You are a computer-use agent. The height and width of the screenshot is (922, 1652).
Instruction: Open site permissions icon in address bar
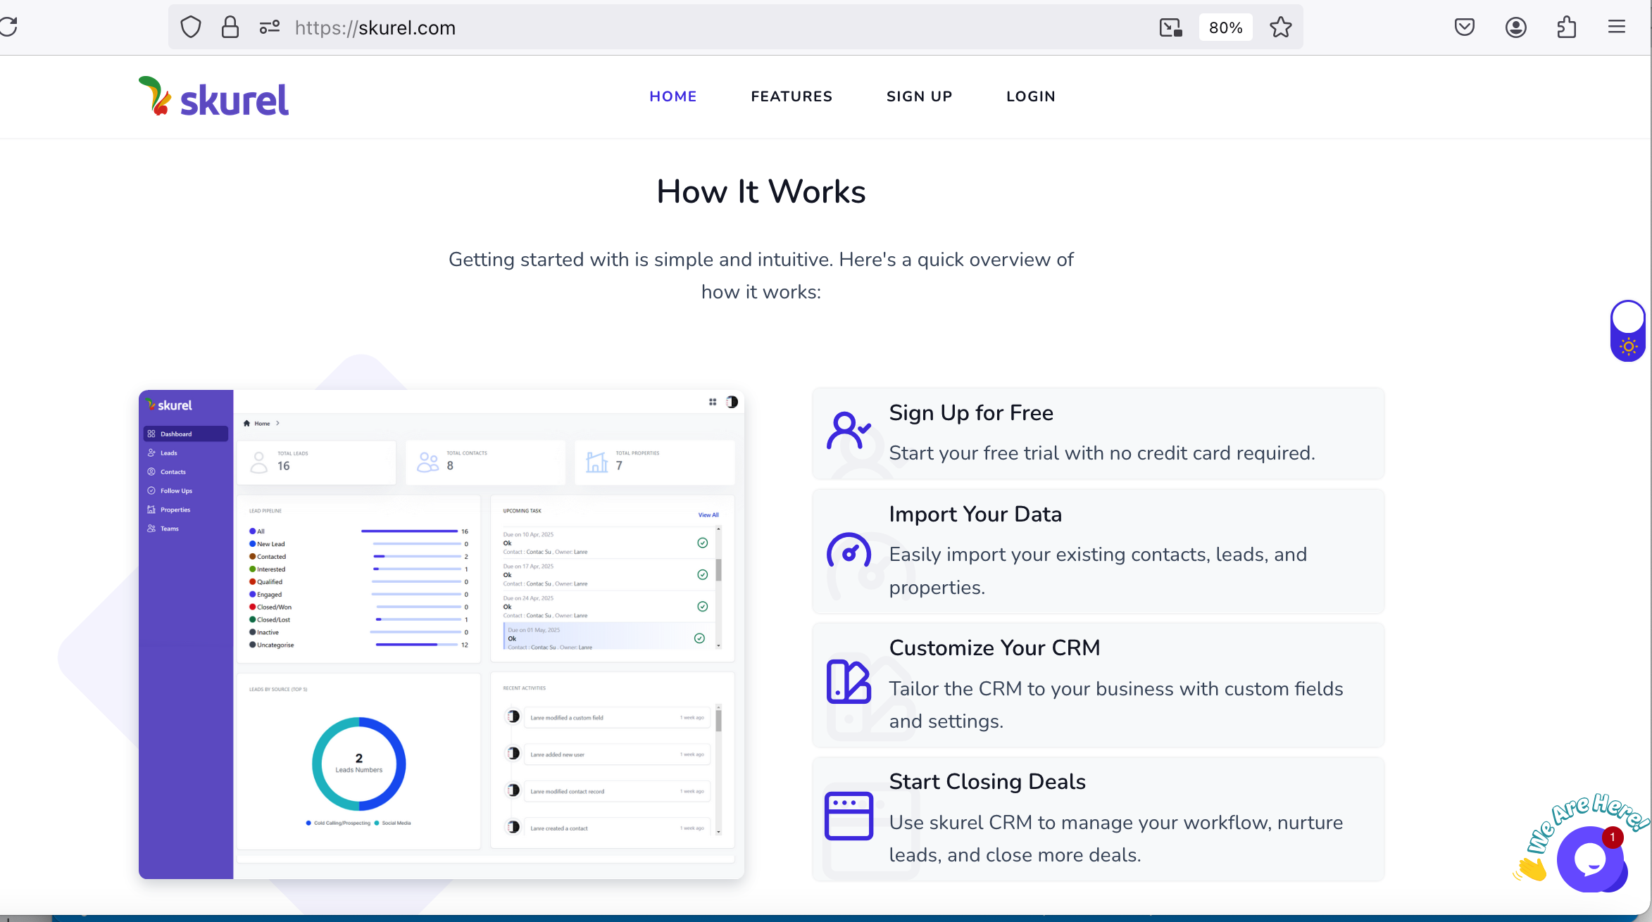[270, 27]
